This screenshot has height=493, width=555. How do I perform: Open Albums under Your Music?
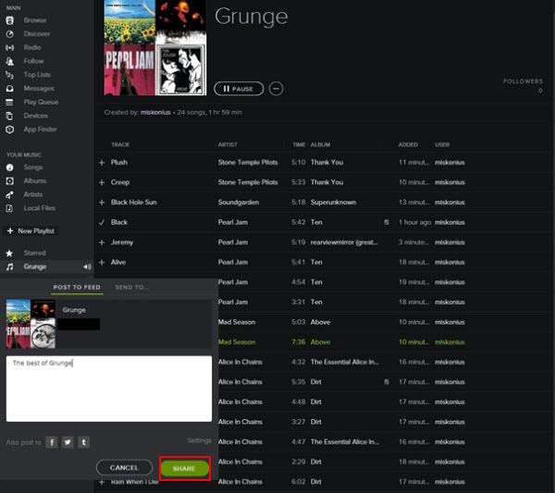coord(35,181)
